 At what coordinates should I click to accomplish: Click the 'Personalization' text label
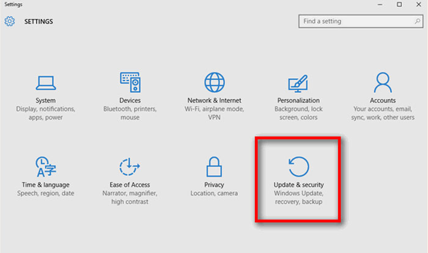298,100
